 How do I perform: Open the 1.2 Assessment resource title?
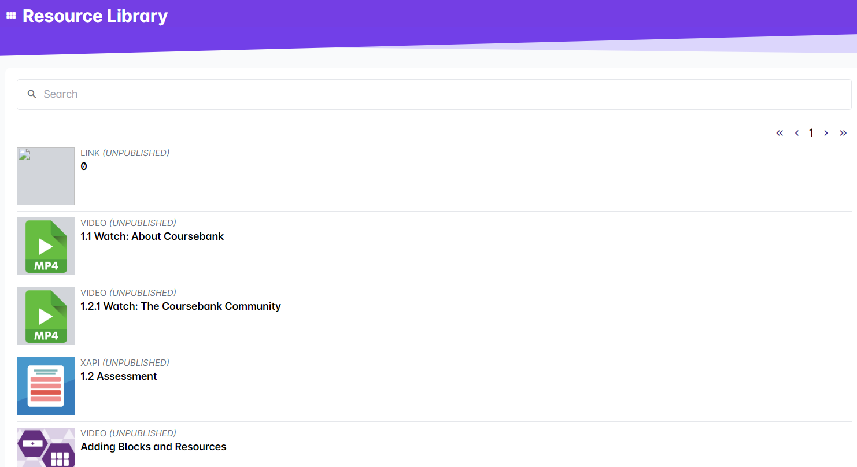(119, 376)
